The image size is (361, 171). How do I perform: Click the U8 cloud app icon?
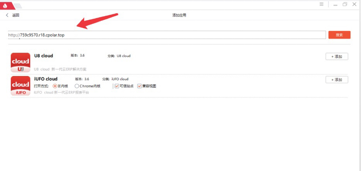point(20,62)
